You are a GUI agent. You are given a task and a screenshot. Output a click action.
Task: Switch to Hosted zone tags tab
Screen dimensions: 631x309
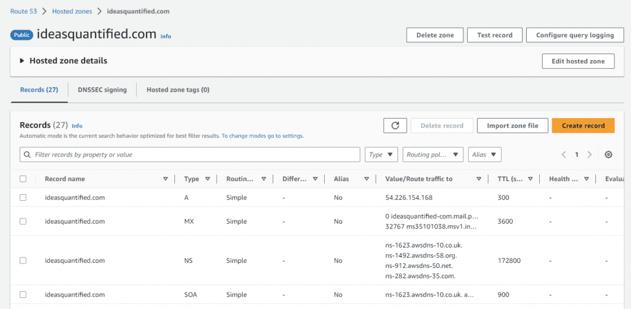178,90
